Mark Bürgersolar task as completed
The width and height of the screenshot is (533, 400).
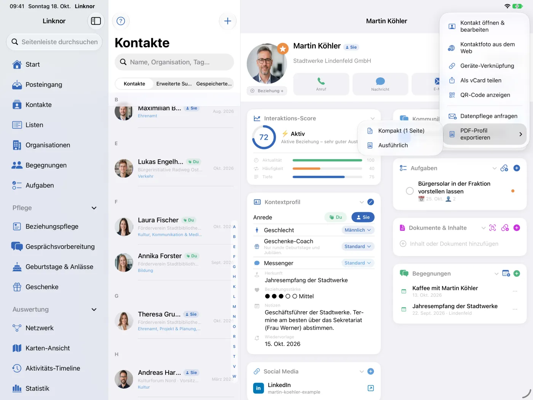point(410,191)
